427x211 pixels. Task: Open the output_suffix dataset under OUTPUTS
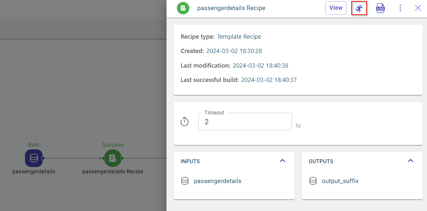click(340, 181)
